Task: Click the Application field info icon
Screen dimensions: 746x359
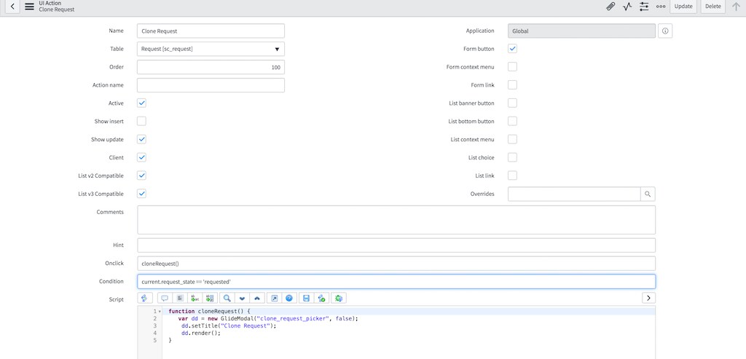Action: 664,31
